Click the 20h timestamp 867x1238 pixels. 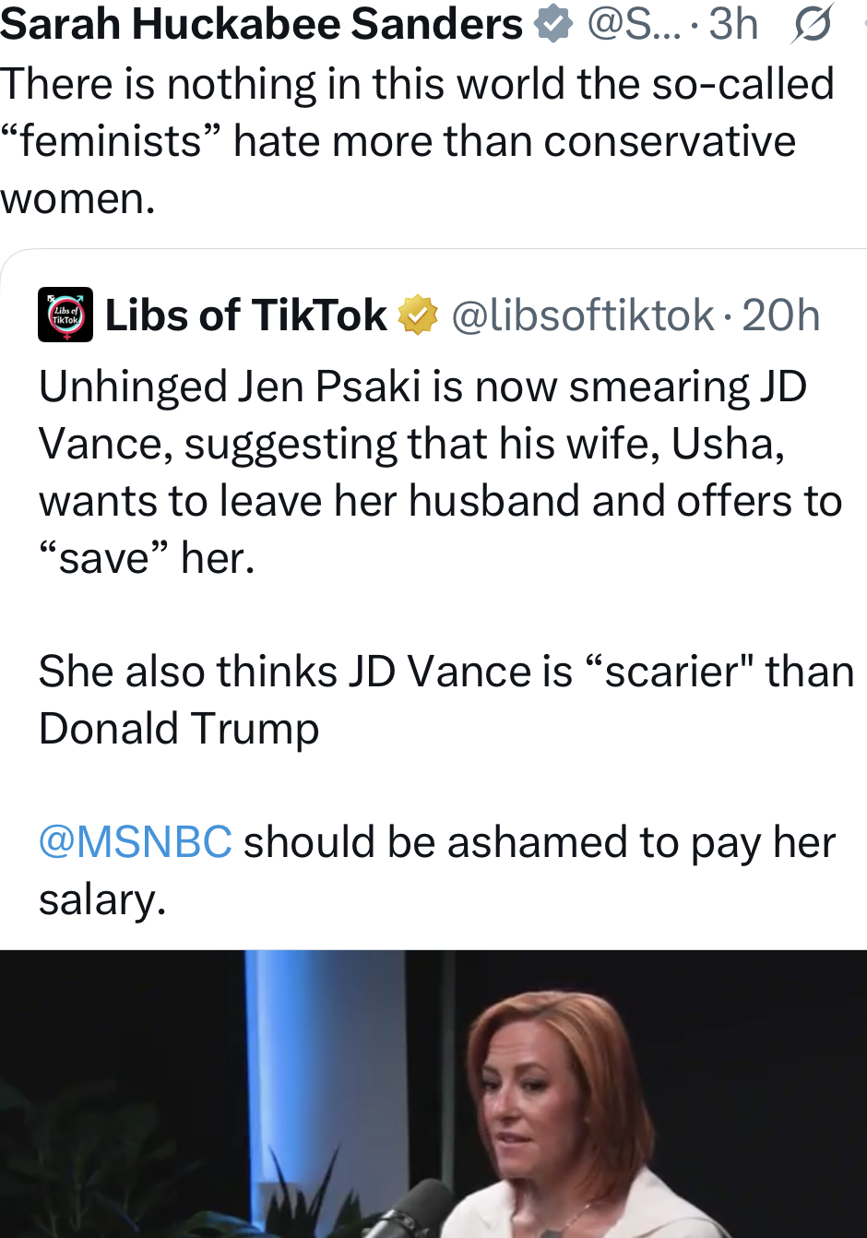click(780, 315)
